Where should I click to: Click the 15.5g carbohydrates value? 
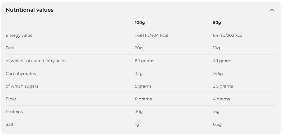click(x=218, y=74)
